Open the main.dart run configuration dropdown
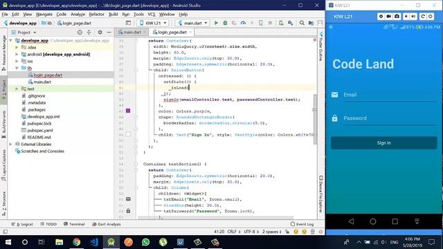The height and width of the screenshot is (249, 443). (x=192, y=23)
